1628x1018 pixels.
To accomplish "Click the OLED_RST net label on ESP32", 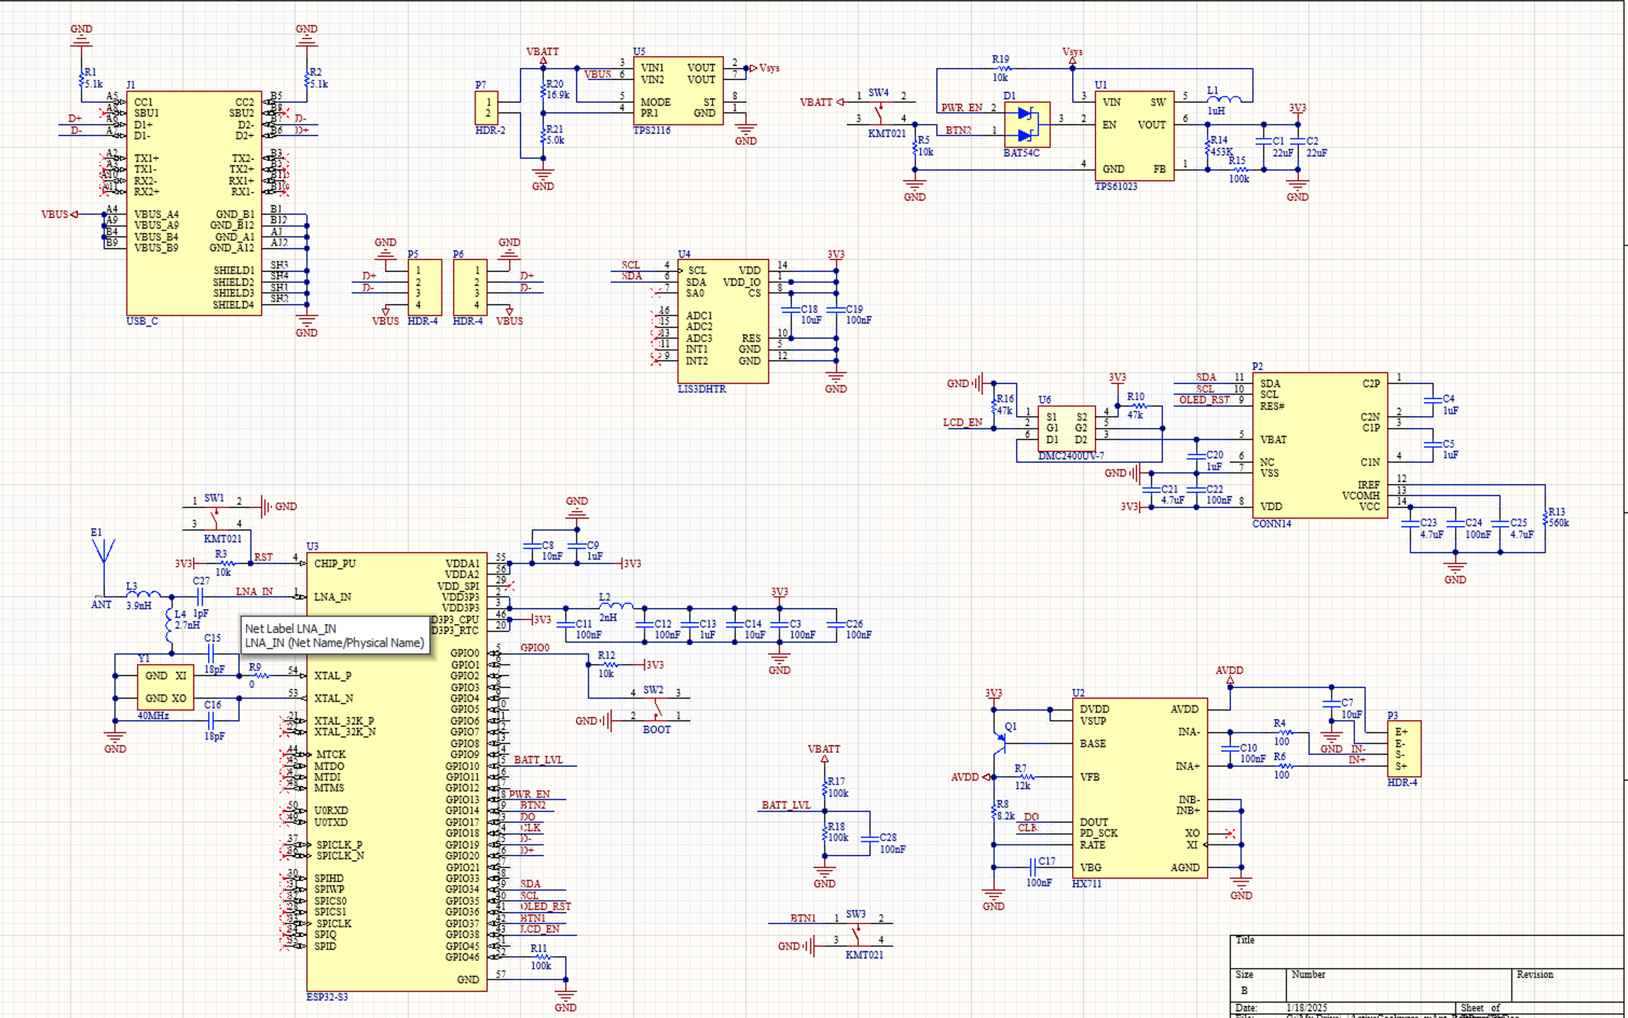I will click(x=545, y=906).
